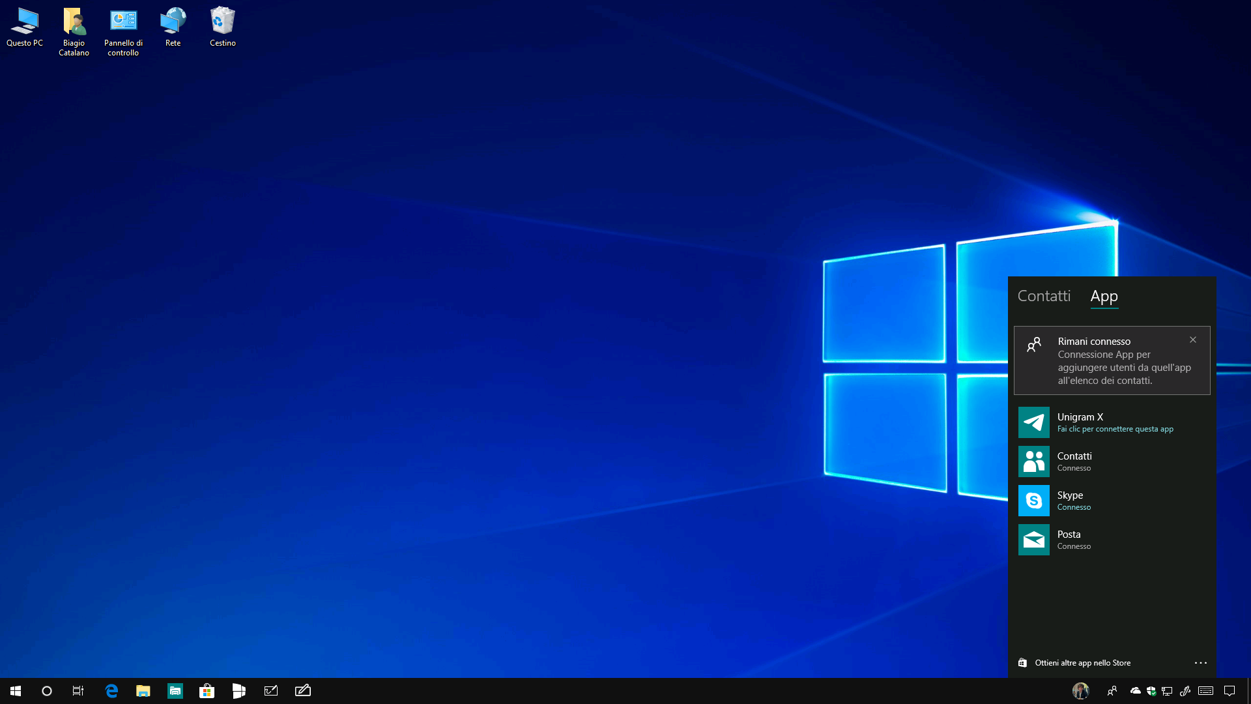Select the Biagio Catalano folder icon
The width and height of the screenshot is (1251, 704).
(x=74, y=31)
